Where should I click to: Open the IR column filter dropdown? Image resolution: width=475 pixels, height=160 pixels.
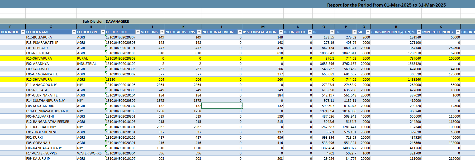[332, 32]
